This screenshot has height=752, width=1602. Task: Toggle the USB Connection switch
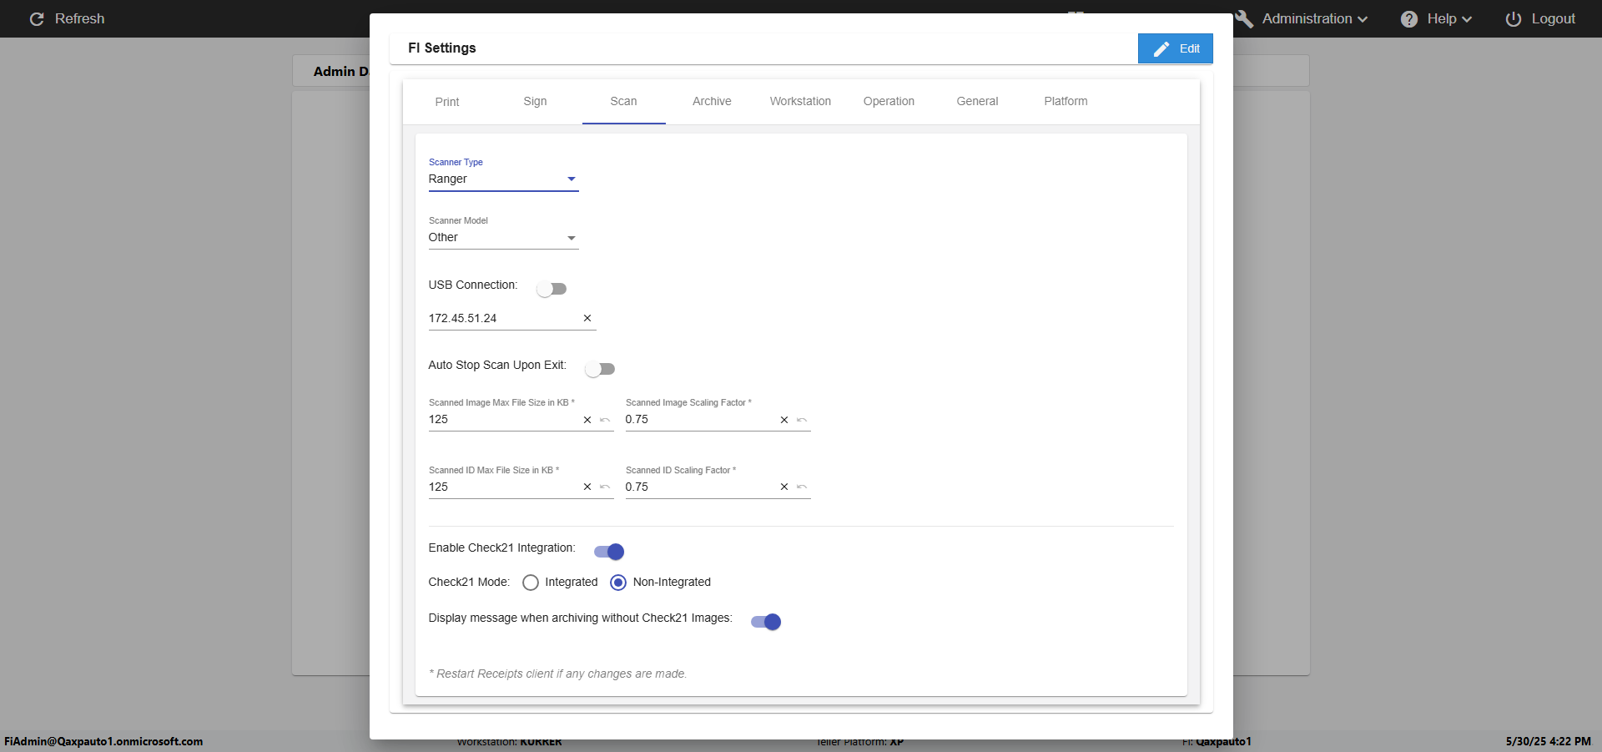pos(552,289)
